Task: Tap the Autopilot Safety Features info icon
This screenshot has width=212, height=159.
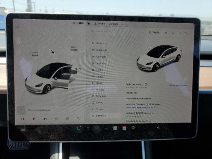Action: (x=153, y=113)
